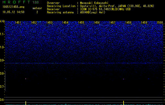The image size is (165, 105).
Task: Select the A504HB(yagi 4el) antenna text
Action: (93, 12)
